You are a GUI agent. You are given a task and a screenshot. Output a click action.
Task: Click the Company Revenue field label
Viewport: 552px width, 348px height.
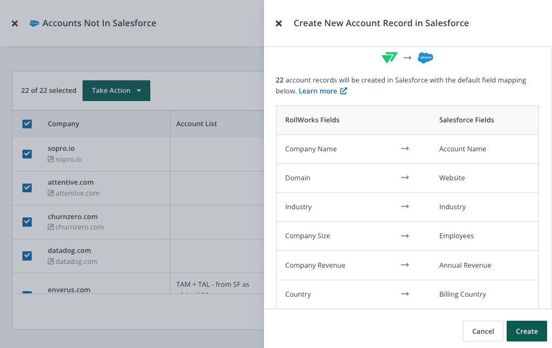click(x=315, y=265)
